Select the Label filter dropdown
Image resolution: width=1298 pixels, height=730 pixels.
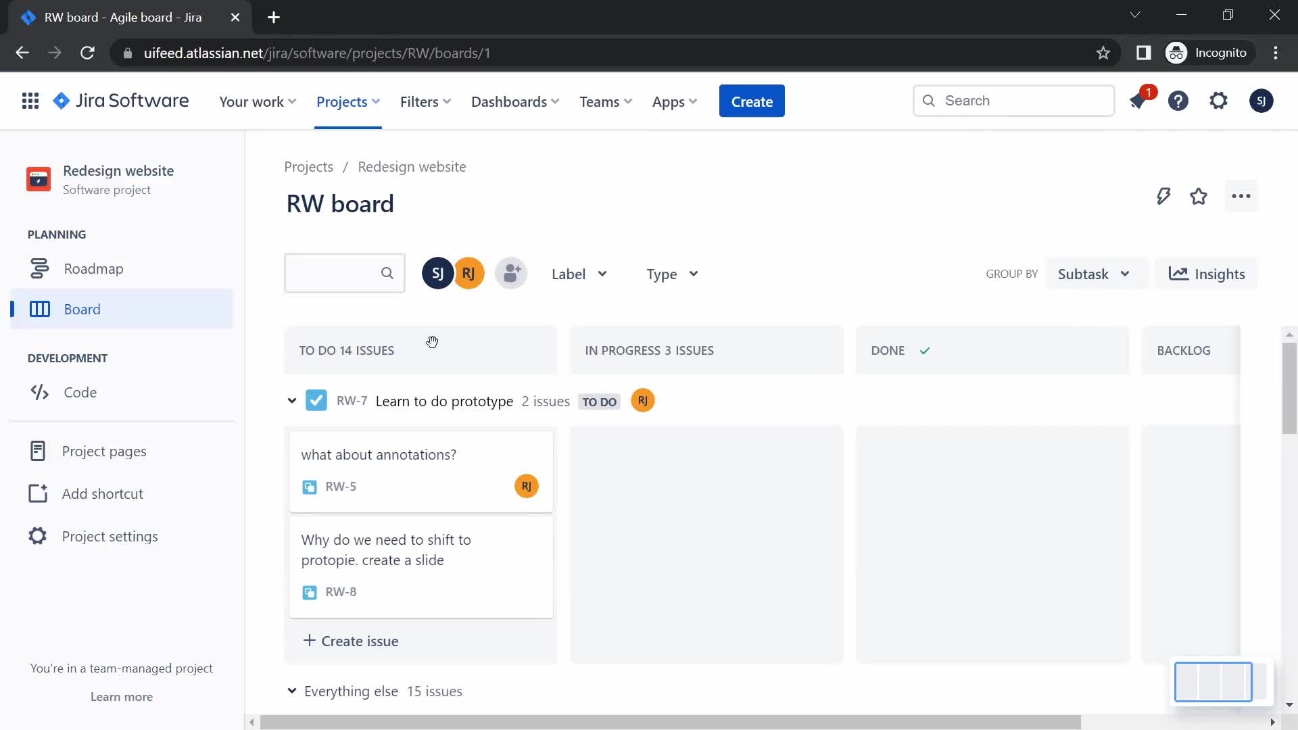(x=579, y=274)
